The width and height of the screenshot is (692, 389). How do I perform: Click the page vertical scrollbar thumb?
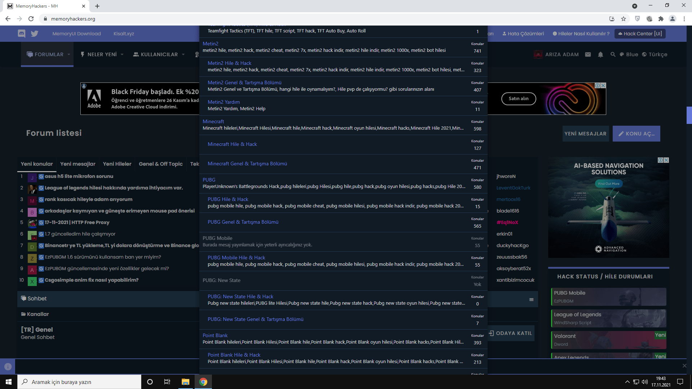[689, 115]
